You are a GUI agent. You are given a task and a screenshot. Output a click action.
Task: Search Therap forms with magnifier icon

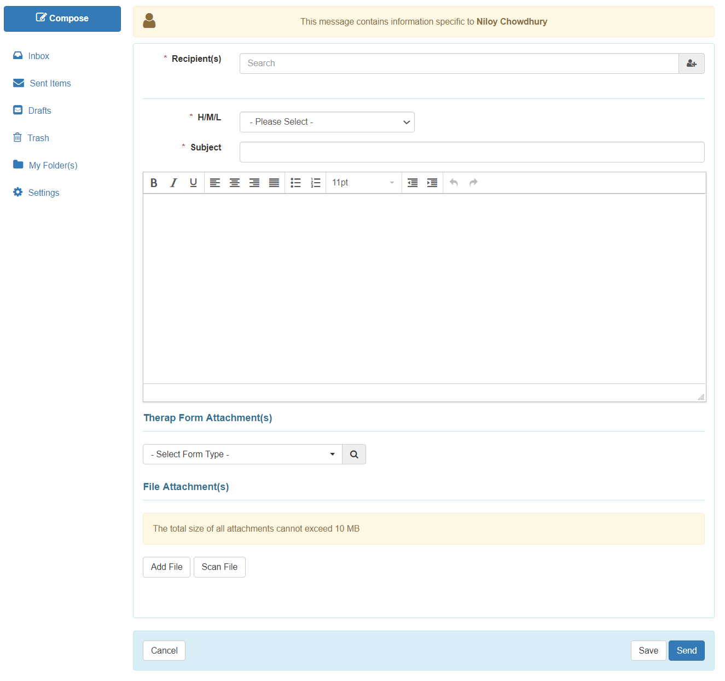[x=354, y=455]
